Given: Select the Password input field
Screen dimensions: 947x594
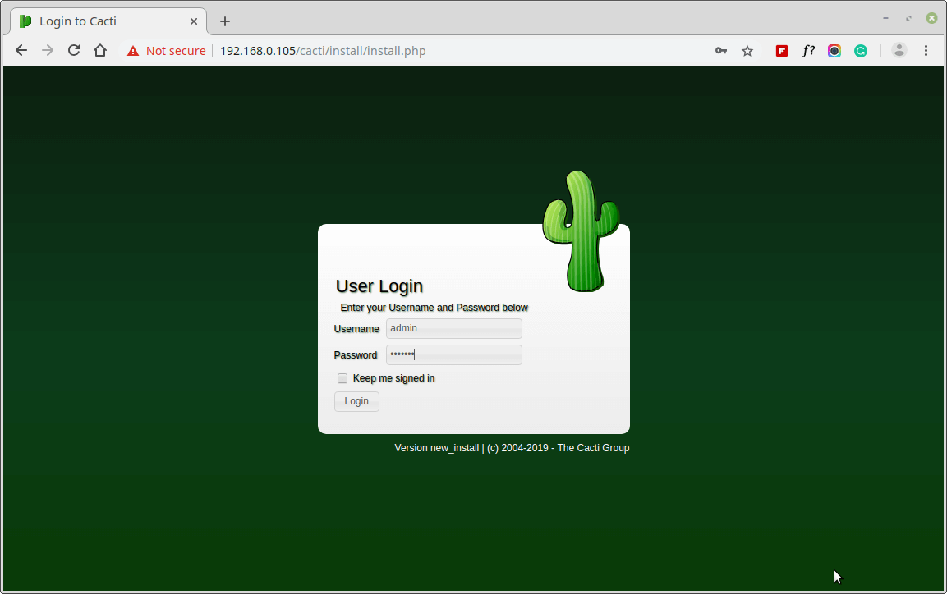Looking at the screenshot, I should coord(453,354).
